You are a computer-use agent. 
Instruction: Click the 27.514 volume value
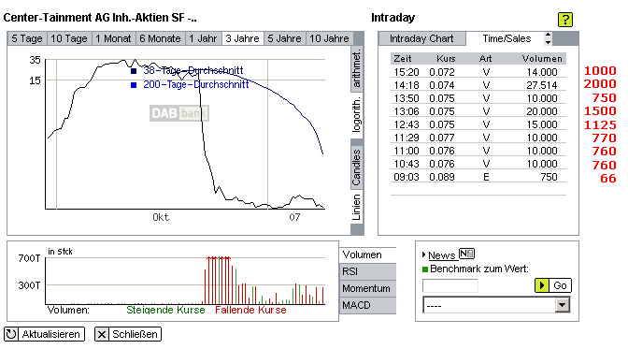pyautogui.click(x=541, y=85)
